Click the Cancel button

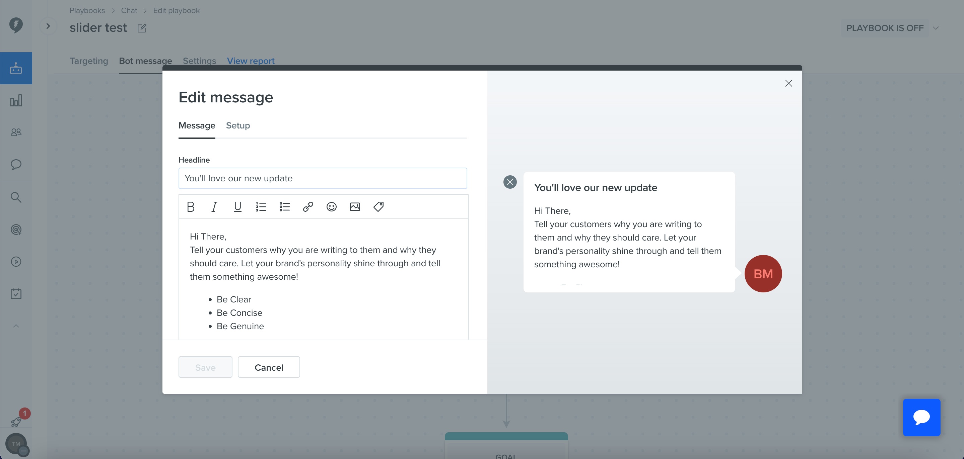click(x=269, y=367)
